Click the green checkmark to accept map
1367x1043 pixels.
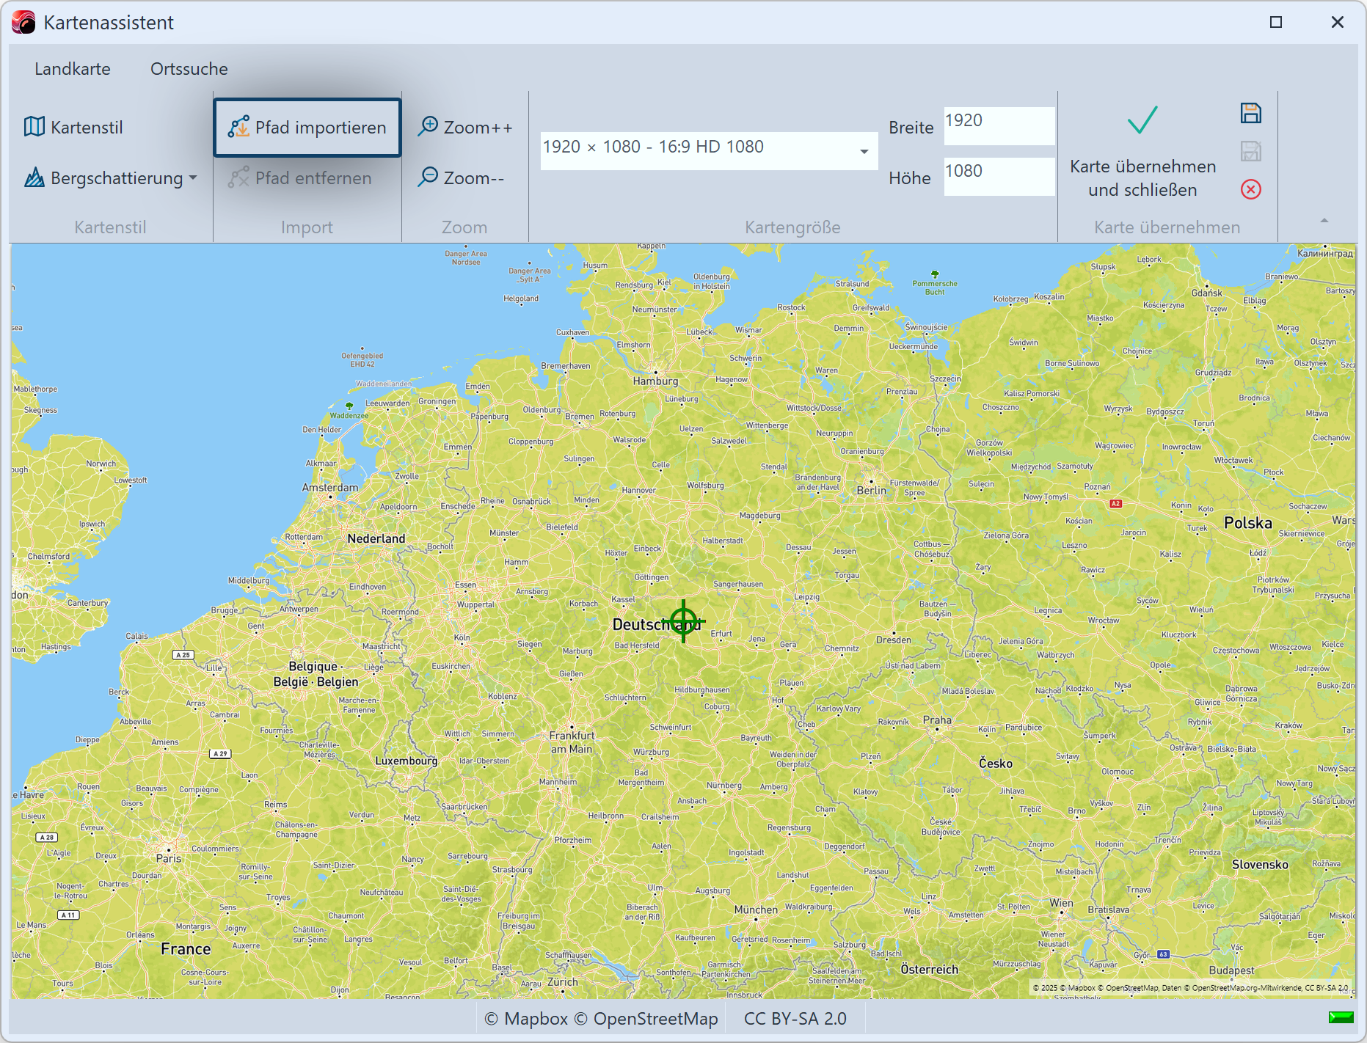click(x=1142, y=121)
